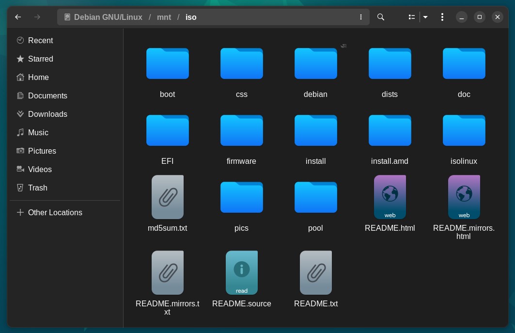The image size is (515, 333).
Task: Switch to list view icon
Action: point(411,17)
